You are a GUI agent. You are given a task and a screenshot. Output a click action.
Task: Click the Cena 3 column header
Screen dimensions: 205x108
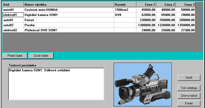point(186,5)
